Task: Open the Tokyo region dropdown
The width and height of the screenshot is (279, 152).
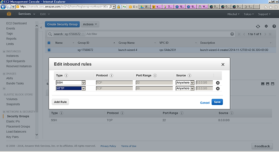Action: pyautogui.click(x=248, y=14)
